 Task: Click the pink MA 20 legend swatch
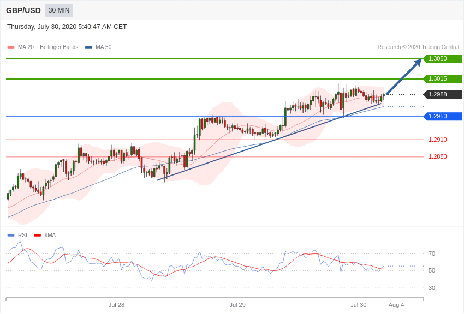[x=11, y=47]
